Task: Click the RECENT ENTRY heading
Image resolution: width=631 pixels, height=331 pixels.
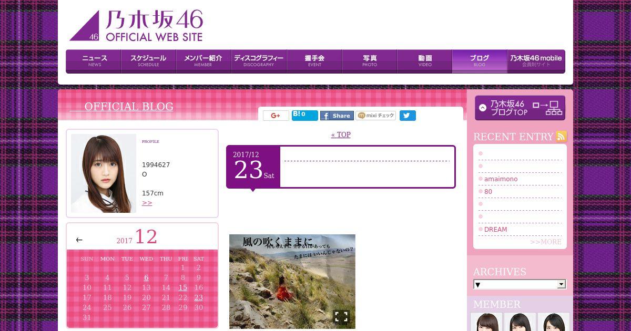Action: coord(513,137)
